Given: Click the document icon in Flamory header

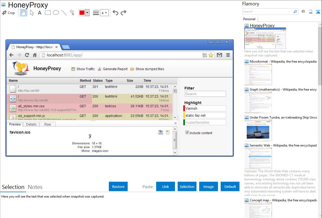Looking at the screenshot, I should (311, 12).
